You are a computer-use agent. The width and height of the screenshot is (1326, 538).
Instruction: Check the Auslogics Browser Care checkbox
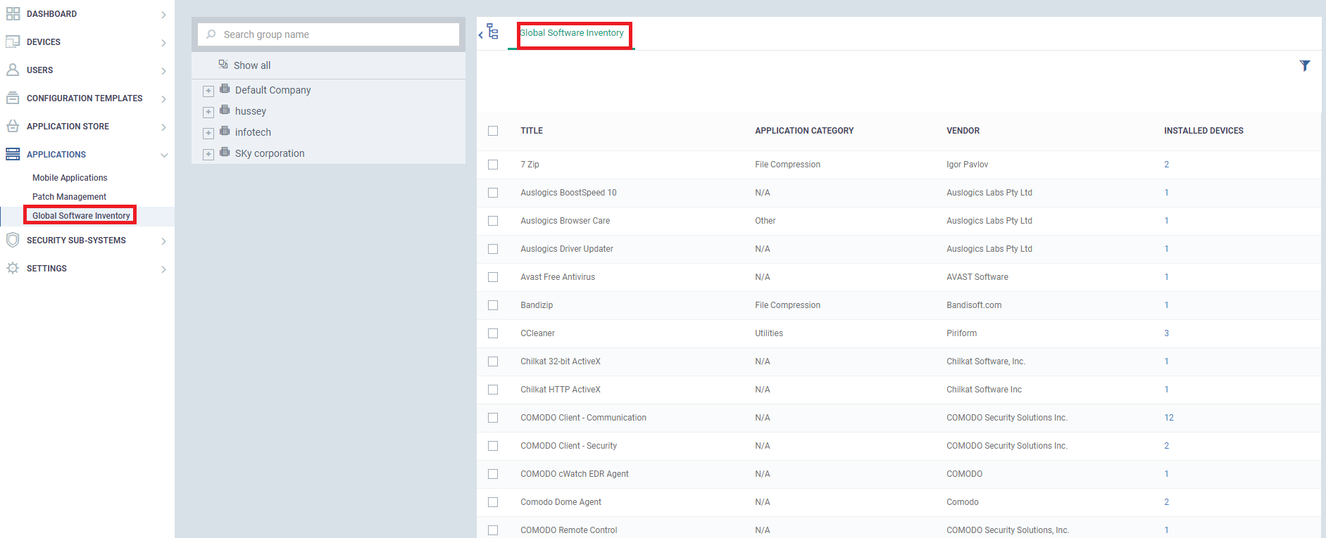[493, 221]
